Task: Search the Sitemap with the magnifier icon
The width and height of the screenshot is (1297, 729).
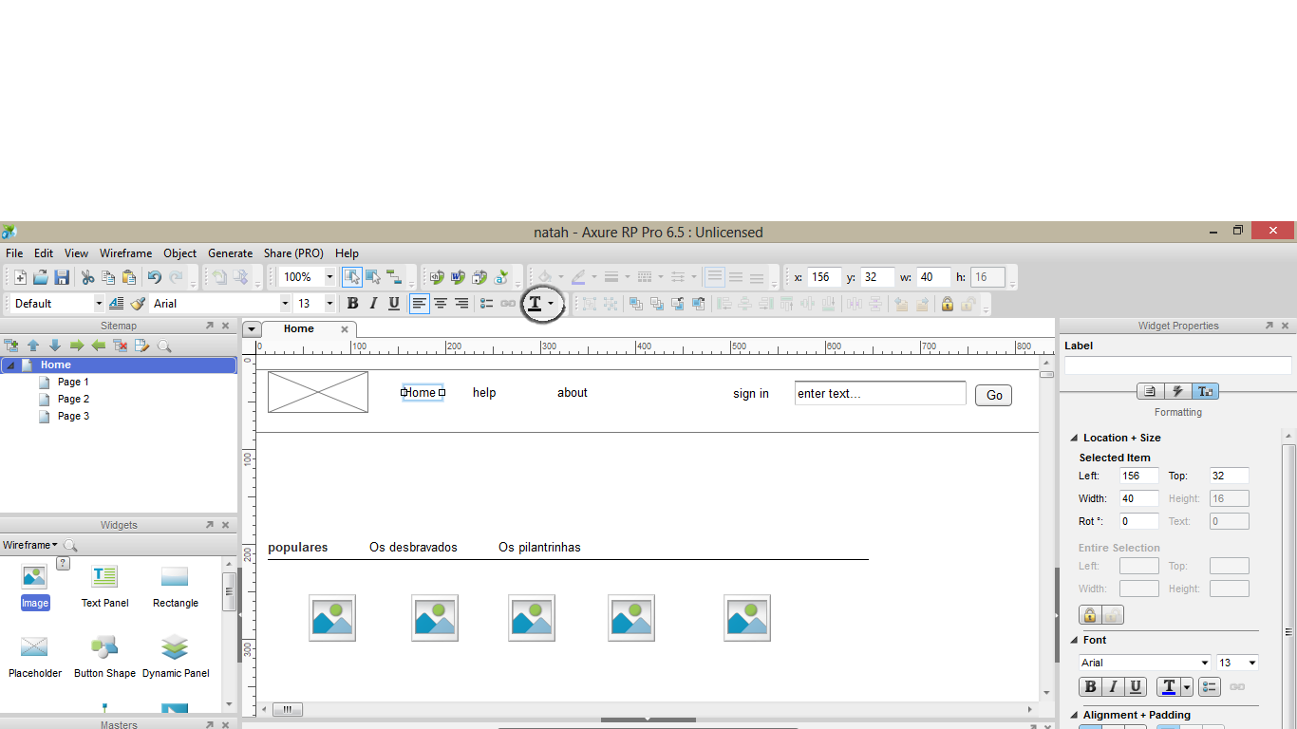Action: [x=164, y=346]
